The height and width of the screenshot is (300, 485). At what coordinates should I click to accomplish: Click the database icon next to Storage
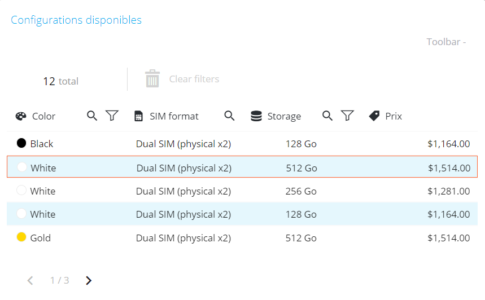(256, 116)
